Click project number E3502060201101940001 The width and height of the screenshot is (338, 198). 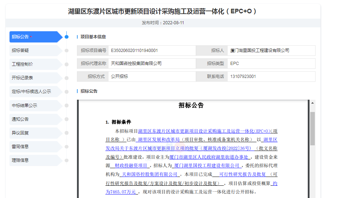[134, 51]
